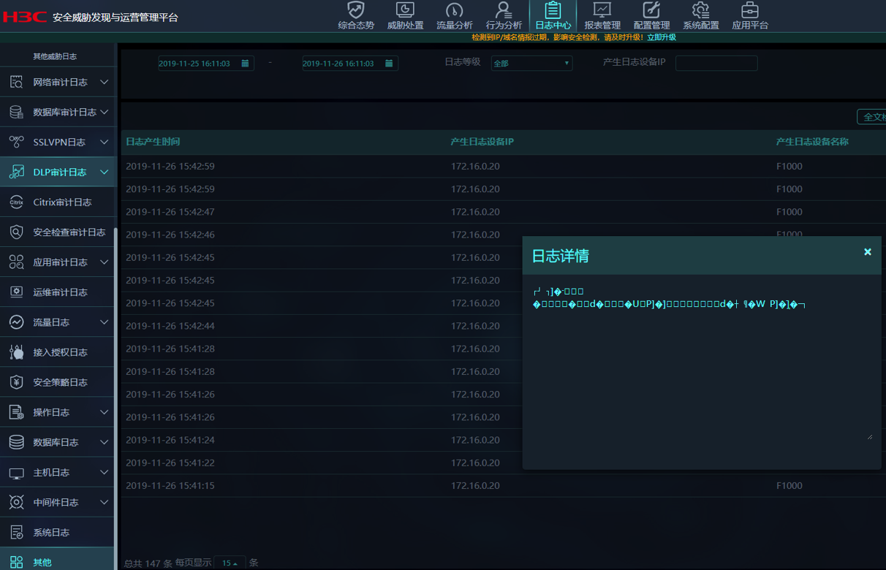Click the 威胁处置 icon in top navigation
The height and width of the screenshot is (570, 886).
point(405,10)
